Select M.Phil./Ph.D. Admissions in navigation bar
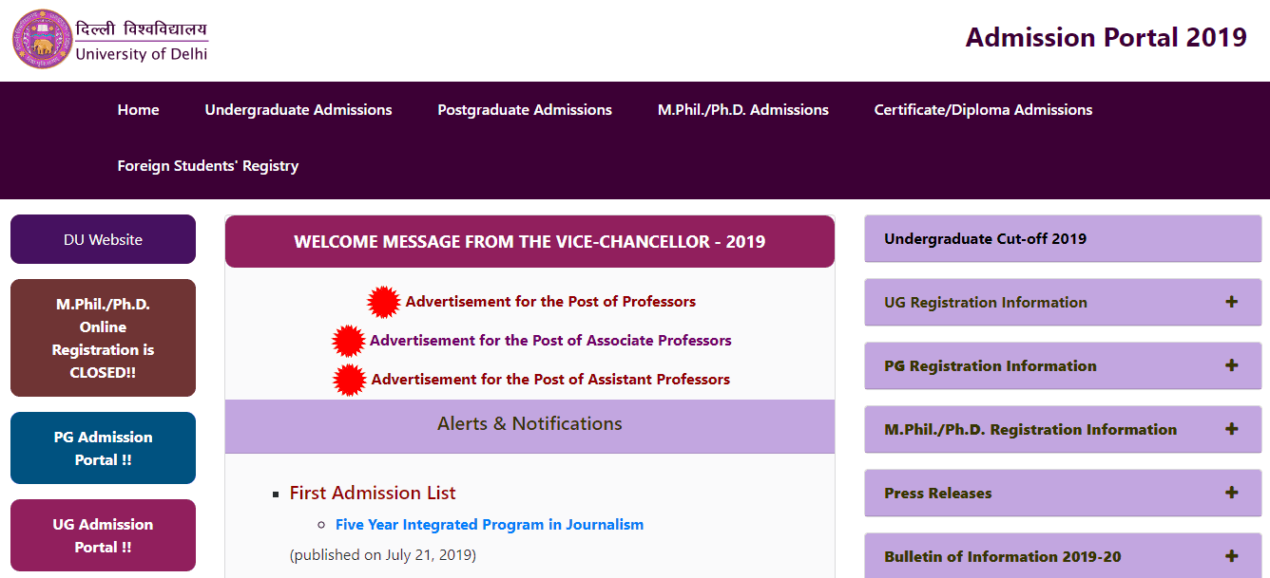Screen dimensions: 1270x578 (743, 110)
